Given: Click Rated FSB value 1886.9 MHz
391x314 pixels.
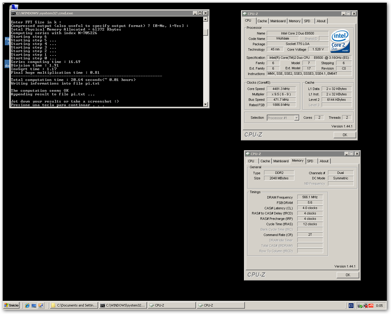Looking at the screenshot, I should point(281,105).
